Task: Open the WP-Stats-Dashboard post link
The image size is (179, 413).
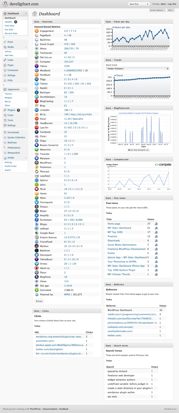Action: (120, 228)
